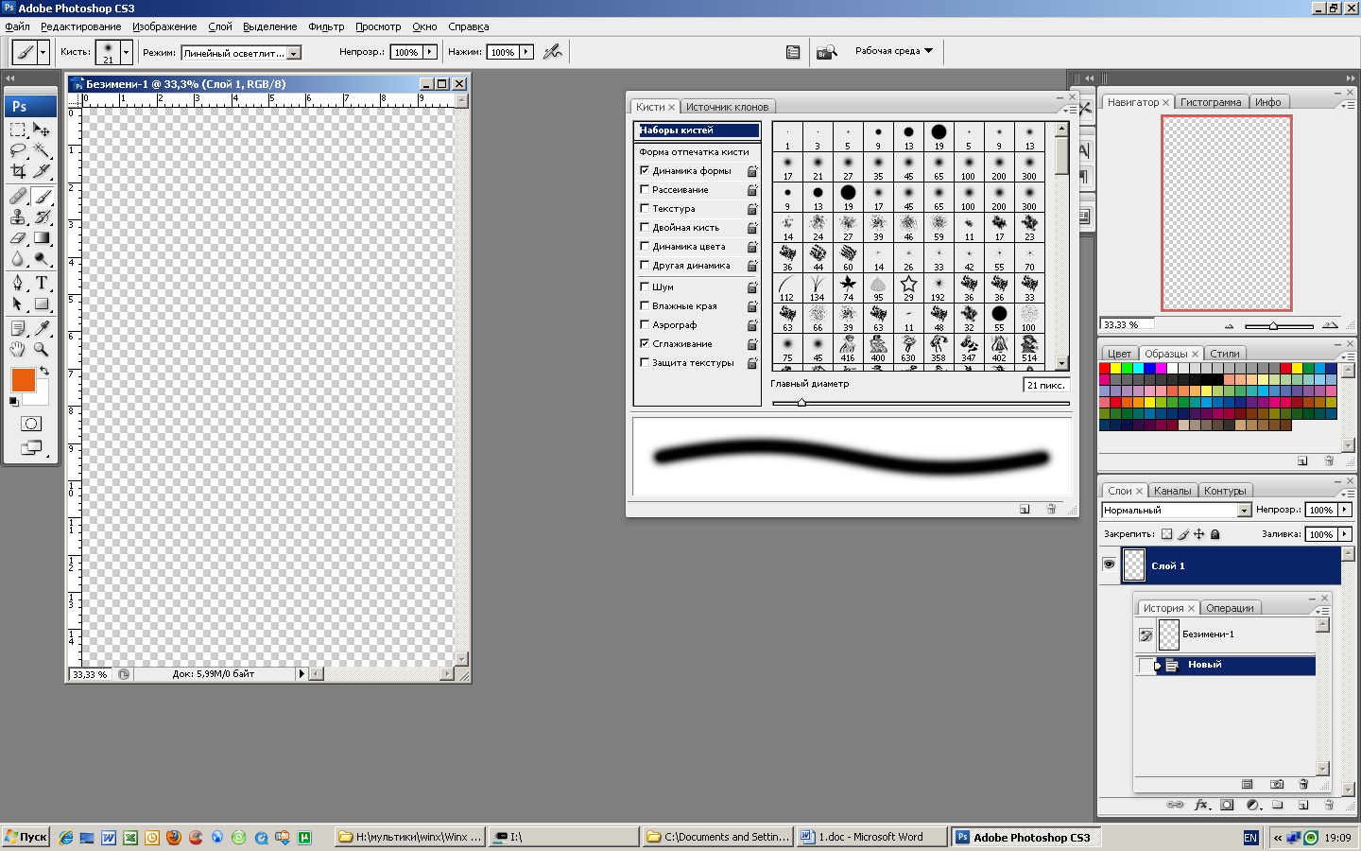Enable Шум checkbox

[x=645, y=287]
